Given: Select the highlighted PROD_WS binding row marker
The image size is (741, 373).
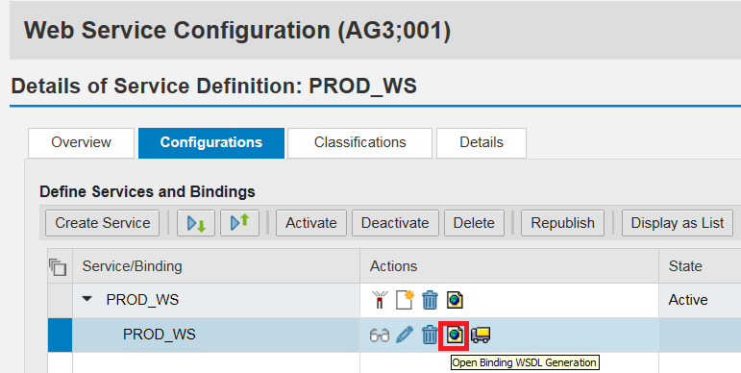Looking at the screenshot, I should [60, 336].
